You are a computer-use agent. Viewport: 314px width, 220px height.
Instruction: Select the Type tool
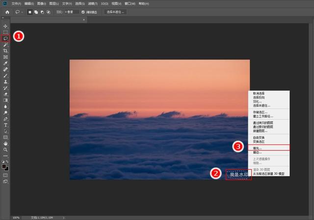coord(5,125)
